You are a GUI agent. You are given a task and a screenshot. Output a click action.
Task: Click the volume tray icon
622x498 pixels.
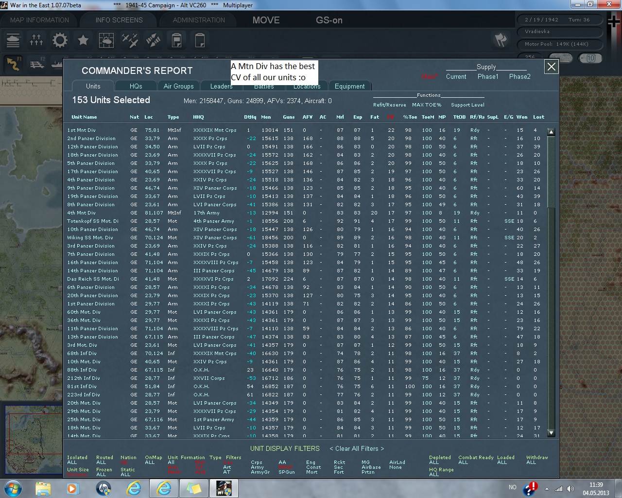pyautogui.click(x=570, y=488)
